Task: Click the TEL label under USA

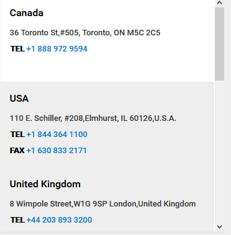Action: [17, 135]
